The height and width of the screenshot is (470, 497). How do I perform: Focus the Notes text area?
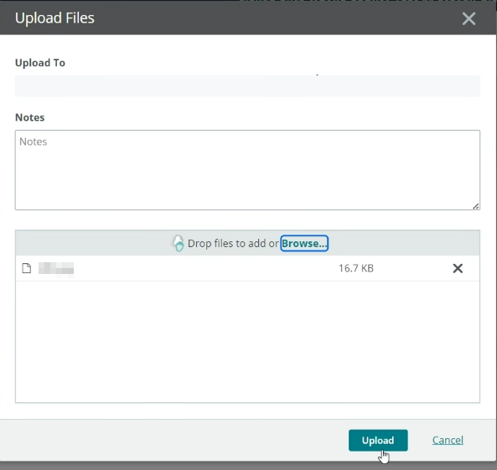coord(247,170)
